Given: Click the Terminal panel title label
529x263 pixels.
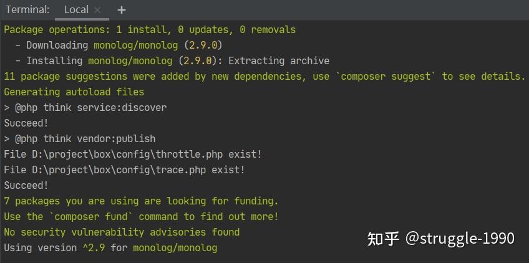Looking at the screenshot, I should pyautogui.click(x=27, y=10).
